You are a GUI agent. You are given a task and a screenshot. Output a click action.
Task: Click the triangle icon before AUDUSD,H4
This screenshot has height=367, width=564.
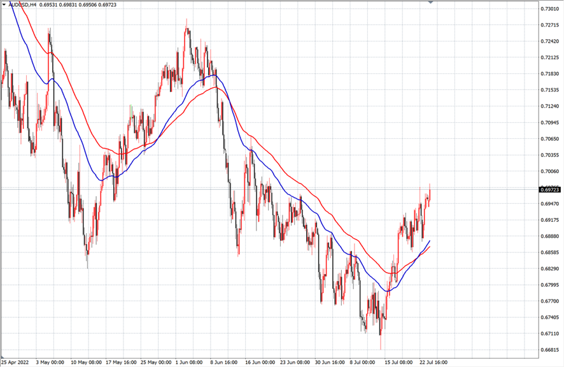click(3, 4)
